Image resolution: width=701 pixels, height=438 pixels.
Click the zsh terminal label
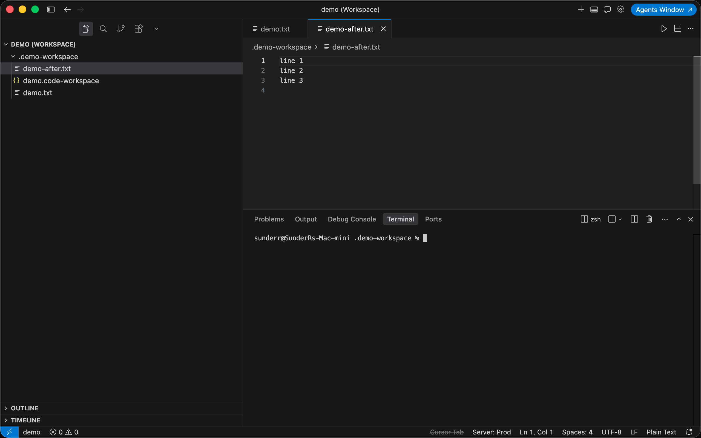(x=591, y=219)
